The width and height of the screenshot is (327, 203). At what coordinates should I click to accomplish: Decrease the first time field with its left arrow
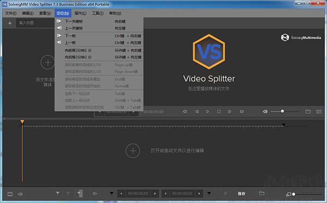pyautogui.click(x=121, y=194)
